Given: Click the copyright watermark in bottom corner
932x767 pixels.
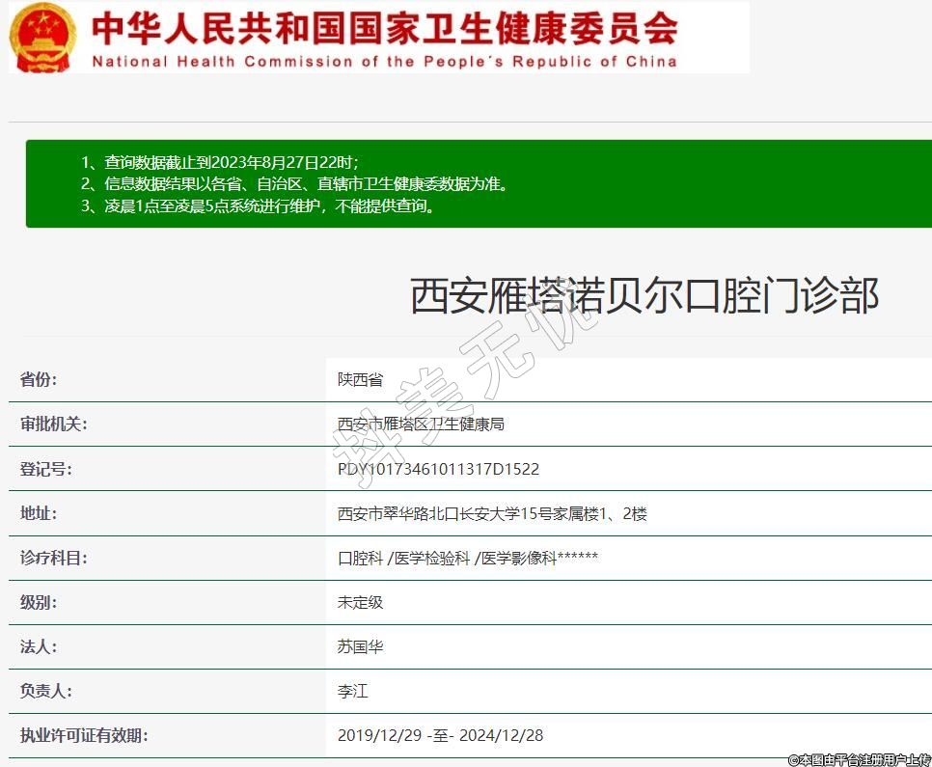Looking at the screenshot, I should point(858,759).
